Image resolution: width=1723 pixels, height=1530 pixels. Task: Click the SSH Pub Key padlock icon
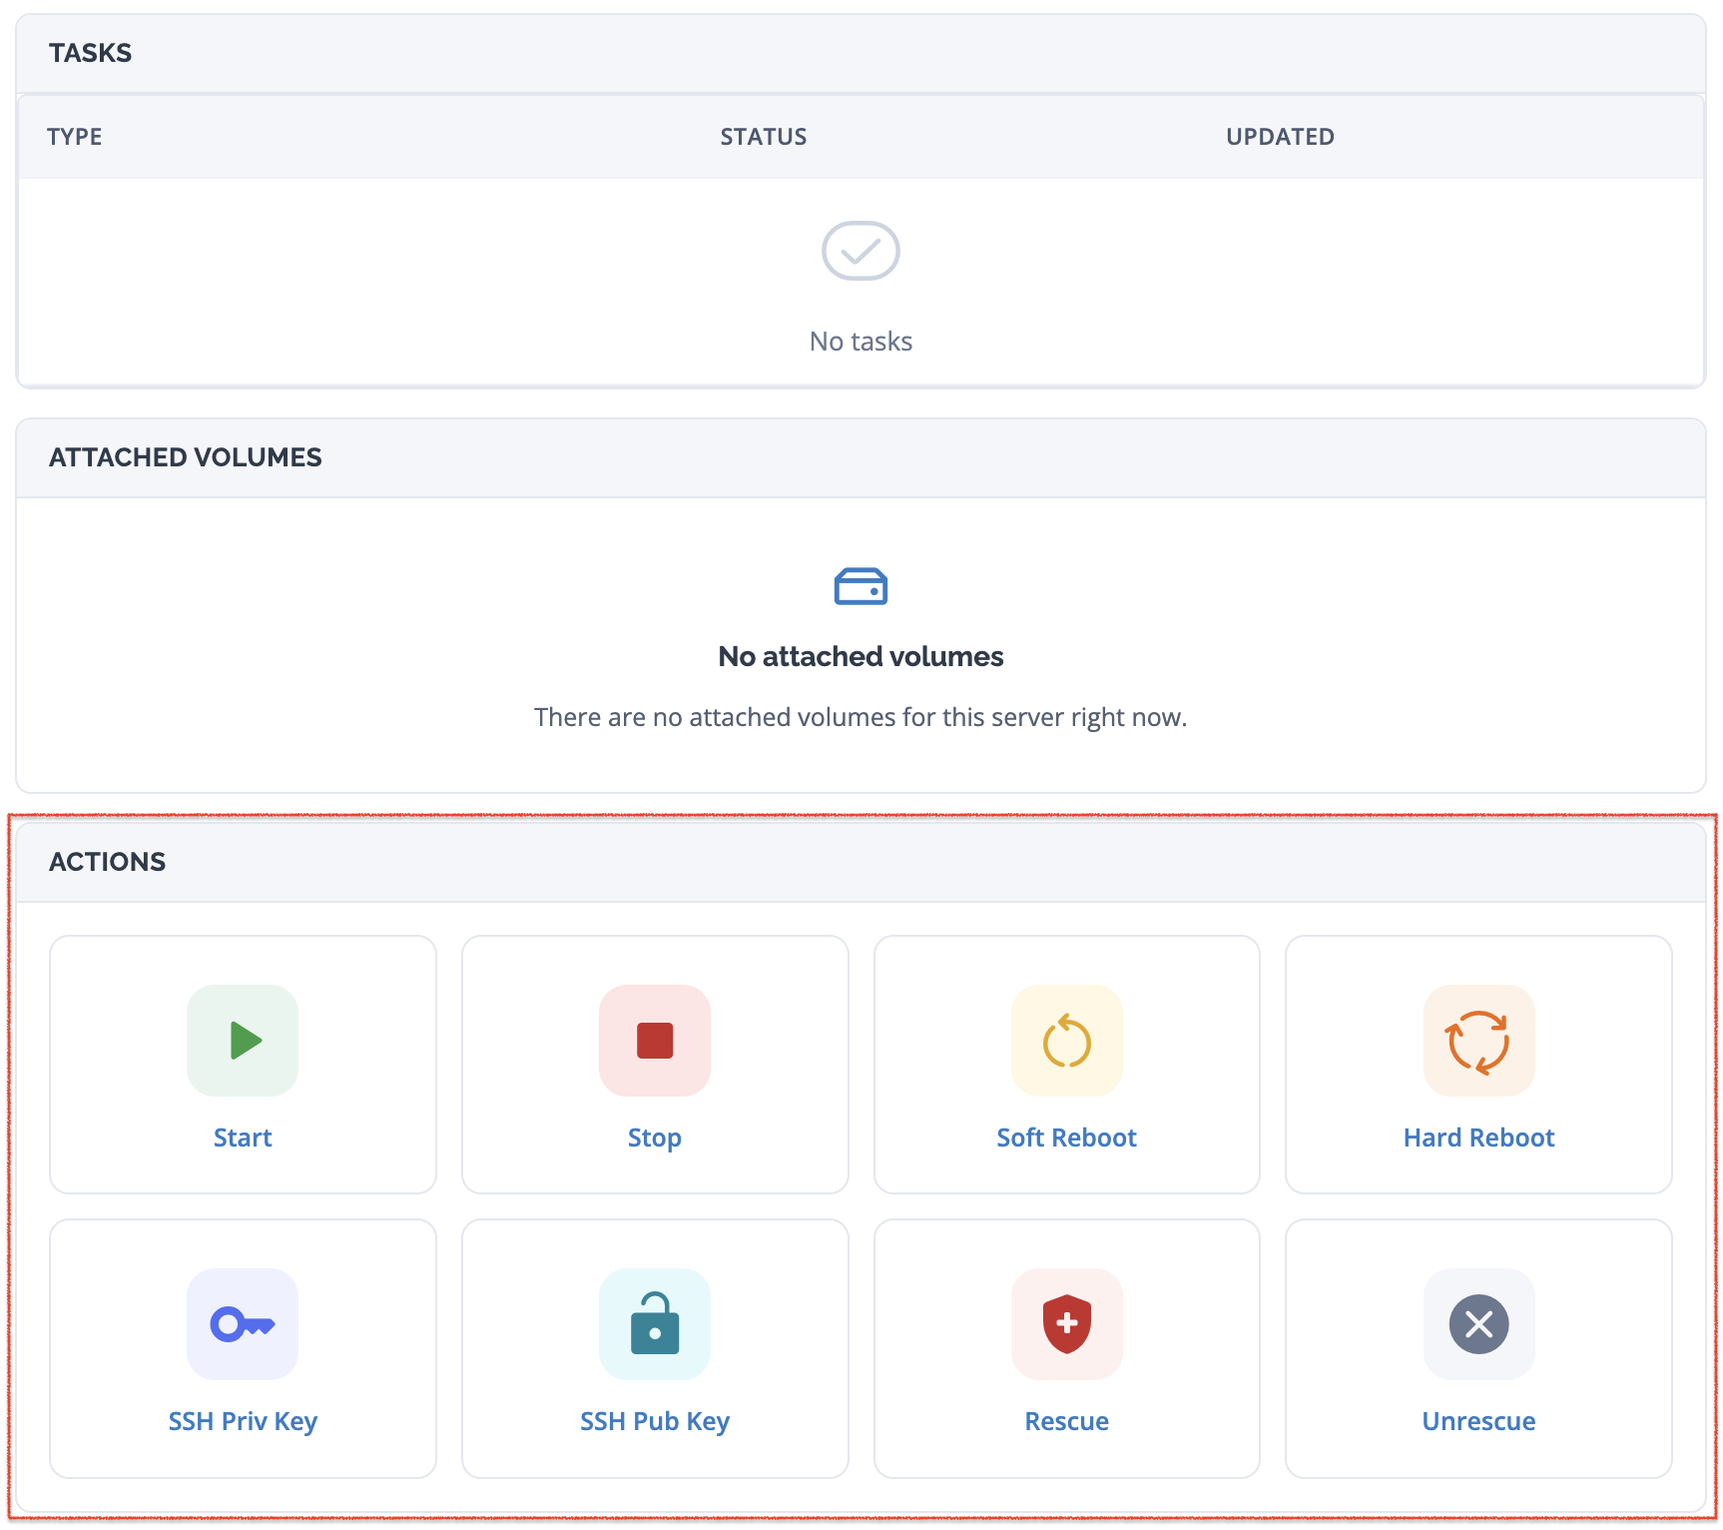click(655, 1324)
